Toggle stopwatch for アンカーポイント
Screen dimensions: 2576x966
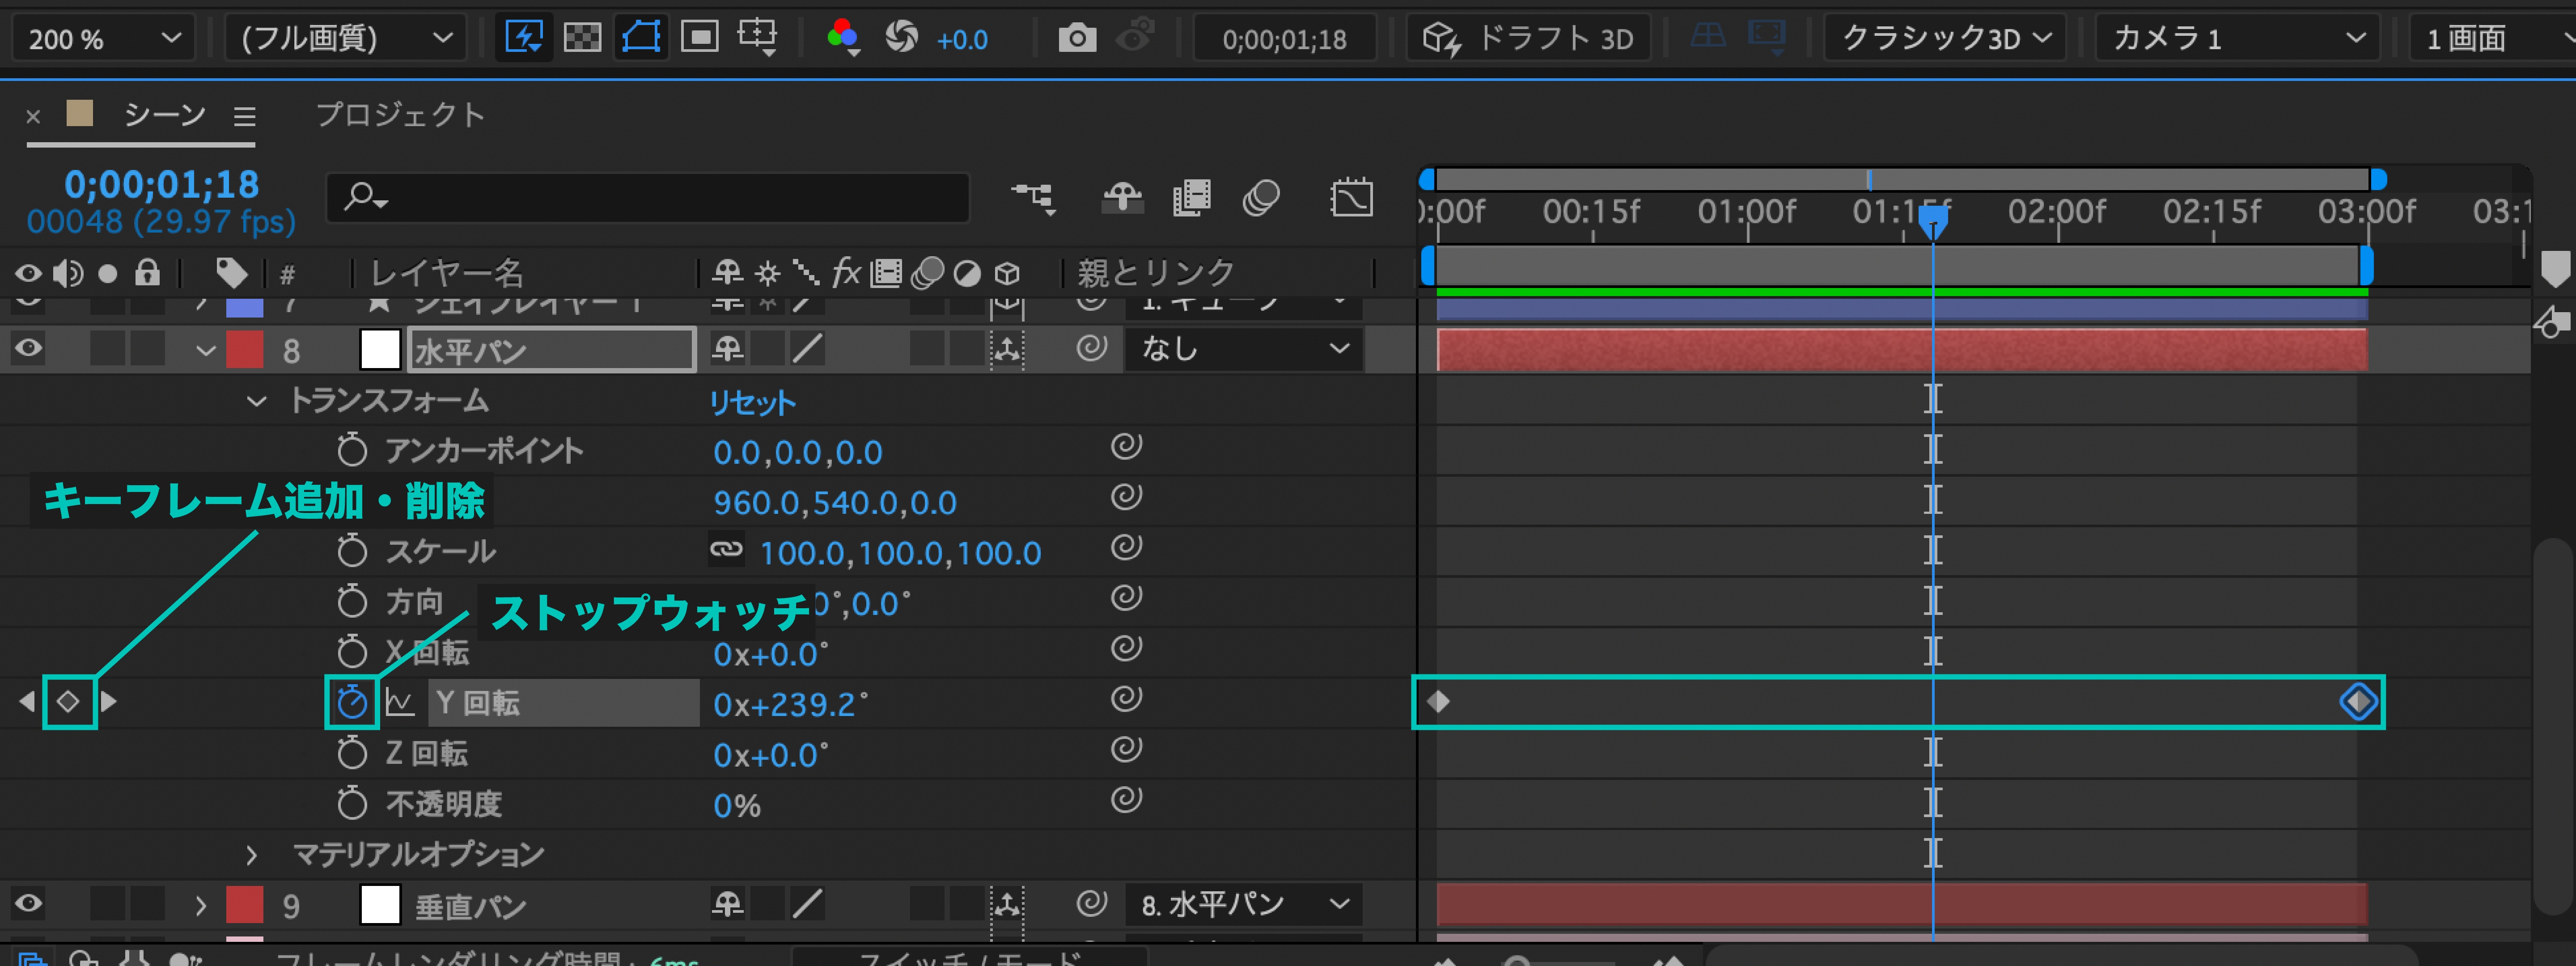pos(351,449)
